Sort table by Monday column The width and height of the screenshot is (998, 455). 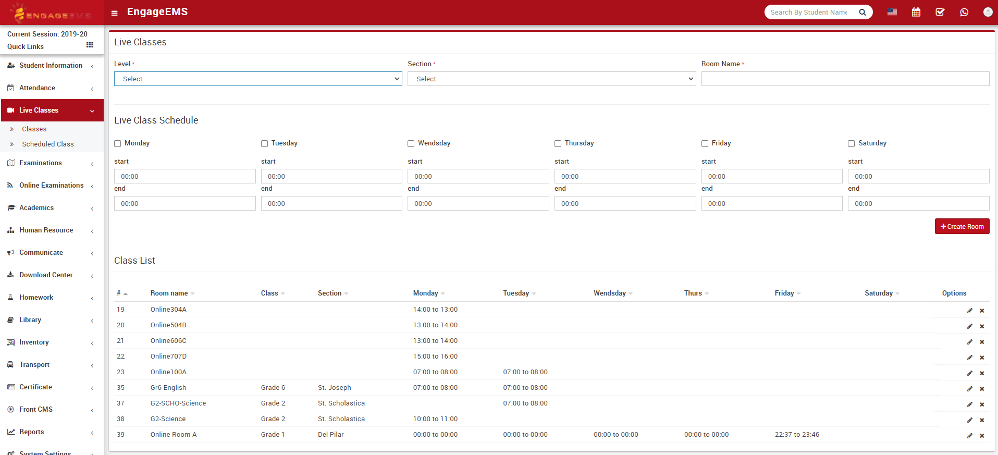(x=428, y=293)
